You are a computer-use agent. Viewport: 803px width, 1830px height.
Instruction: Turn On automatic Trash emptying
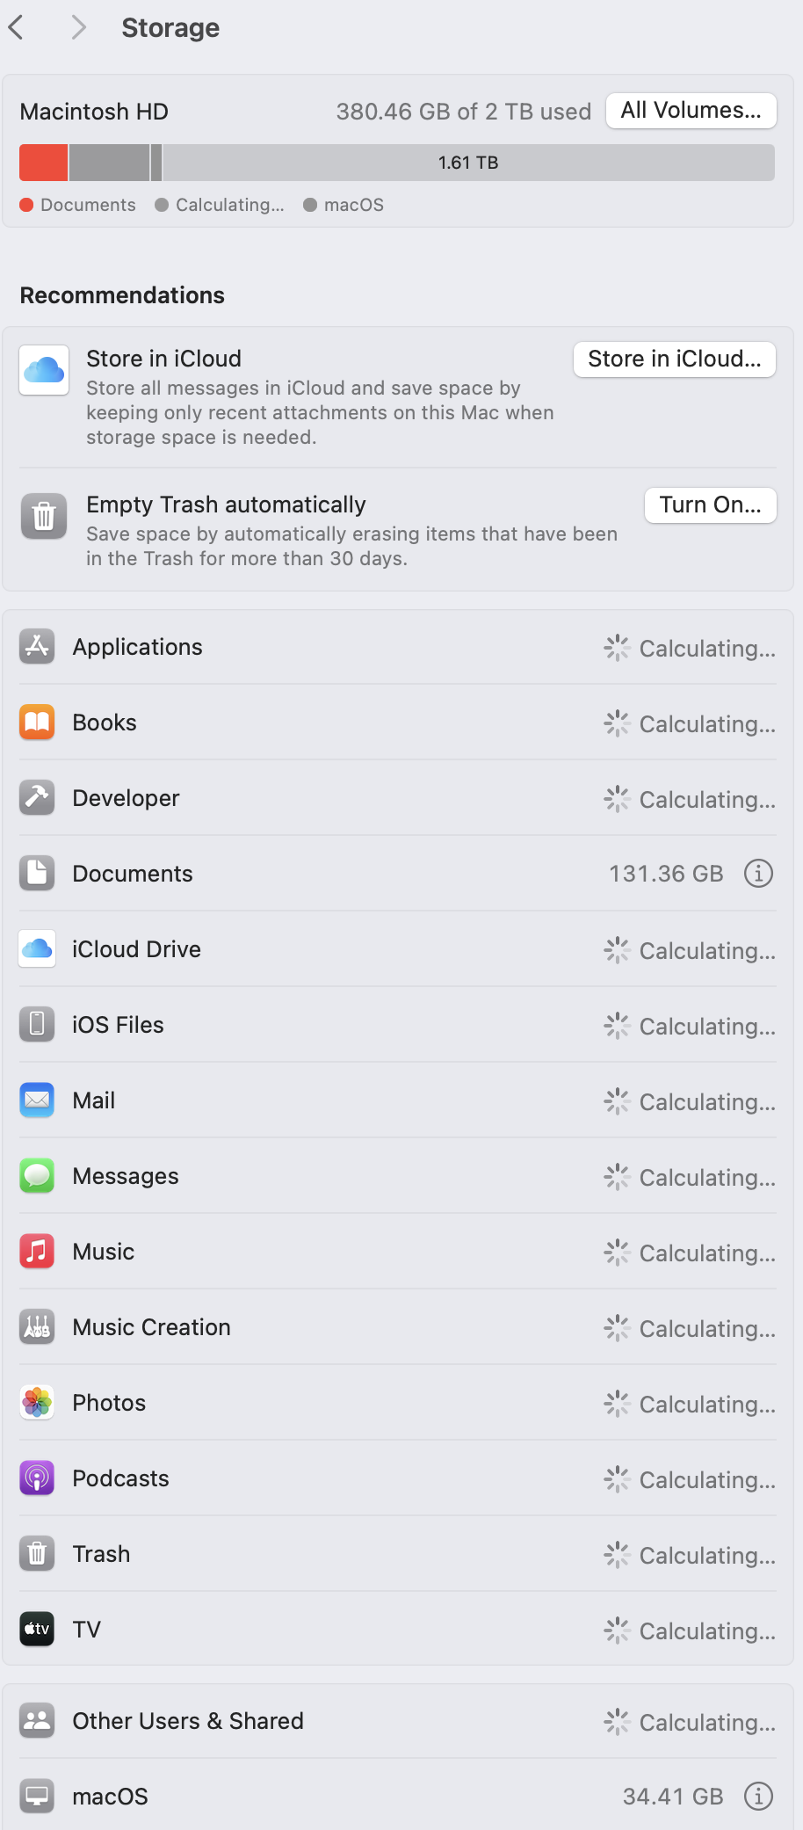711,505
